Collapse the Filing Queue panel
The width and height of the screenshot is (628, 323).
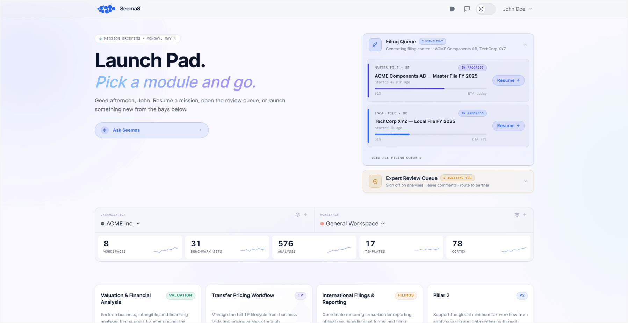pyautogui.click(x=525, y=45)
